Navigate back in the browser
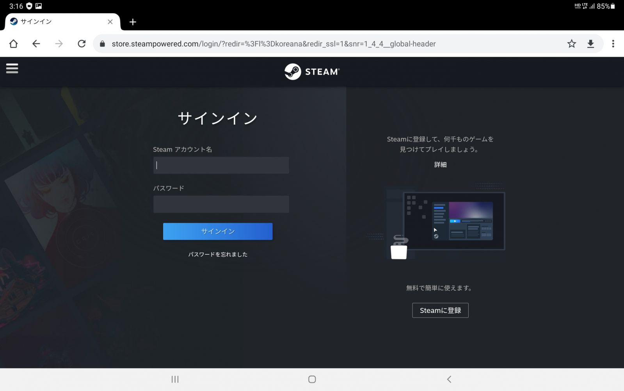624x391 pixels. 36,44
